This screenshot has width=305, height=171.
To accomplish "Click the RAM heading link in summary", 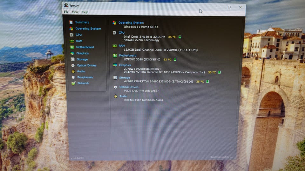I will pyautogui.click(x=122, y=46).
